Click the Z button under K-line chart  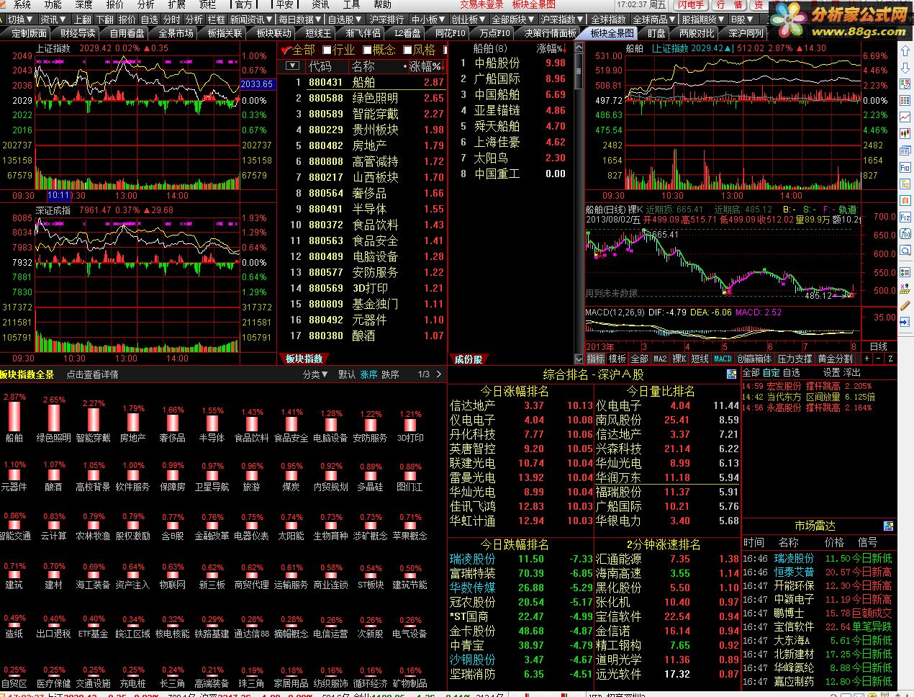click(x=890, y=359)
